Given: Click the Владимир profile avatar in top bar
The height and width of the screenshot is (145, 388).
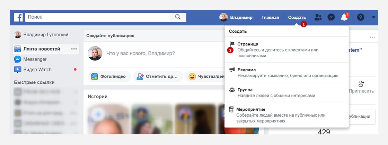Looking at the screenshot, I should pyautogui.click(x=223, y=17).
